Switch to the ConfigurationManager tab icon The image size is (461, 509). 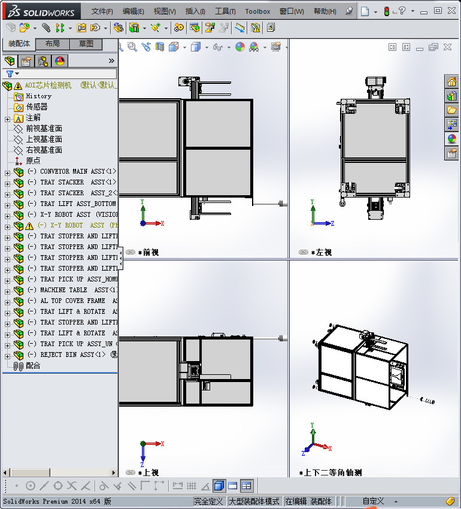(43, 61)
